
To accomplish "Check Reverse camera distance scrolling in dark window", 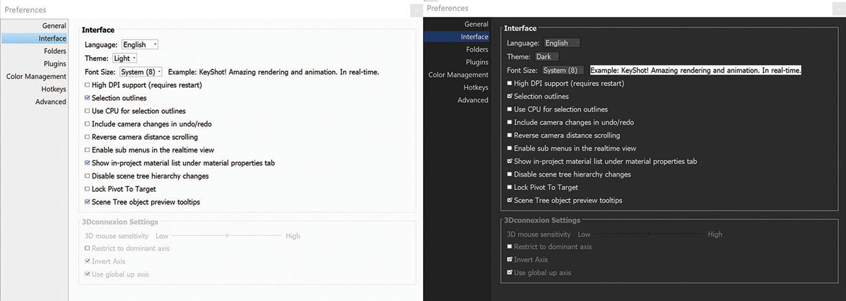I will pyautogui.click(x=510, y=135).
